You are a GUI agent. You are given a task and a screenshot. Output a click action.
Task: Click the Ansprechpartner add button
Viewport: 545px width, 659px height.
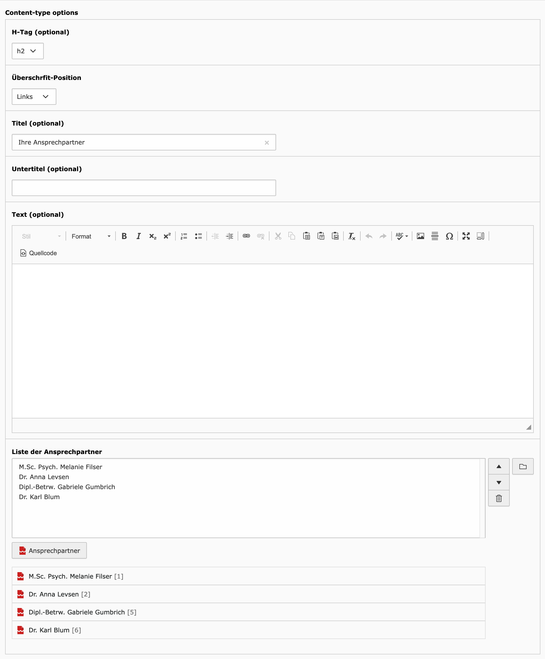(49, 550)
